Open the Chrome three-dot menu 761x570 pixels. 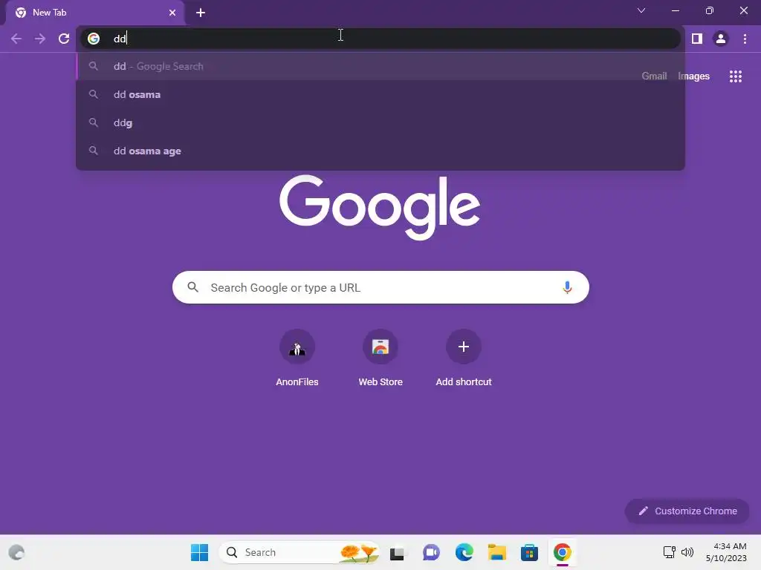[745, 39]
